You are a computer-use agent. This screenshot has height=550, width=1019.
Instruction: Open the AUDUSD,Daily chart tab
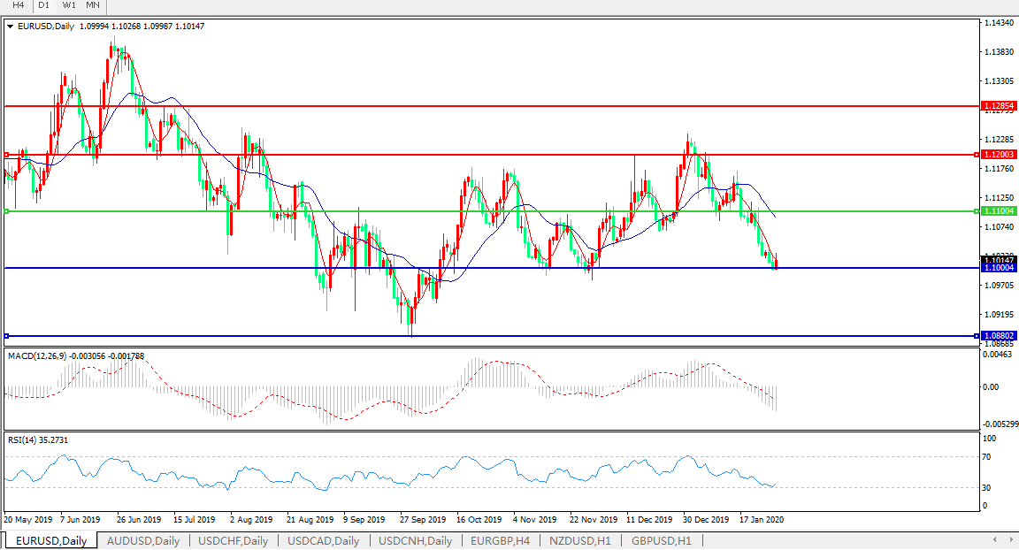coord(142,540)
